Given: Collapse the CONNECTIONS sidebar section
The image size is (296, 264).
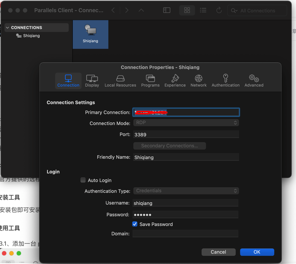Looking at the screenshot, I should [7, 28].
